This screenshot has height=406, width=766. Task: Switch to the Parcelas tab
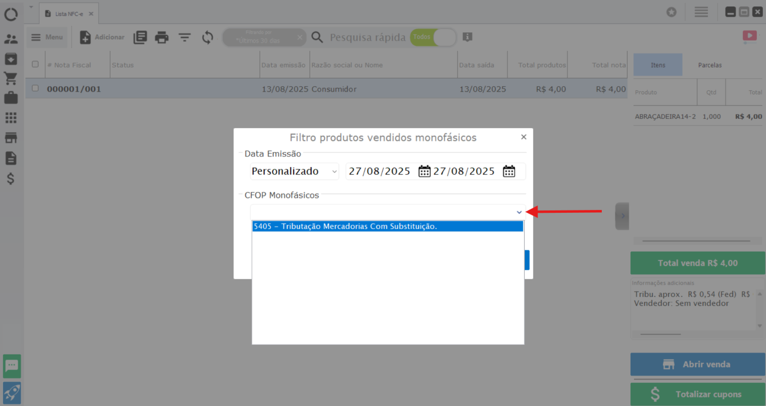(709, 65)
